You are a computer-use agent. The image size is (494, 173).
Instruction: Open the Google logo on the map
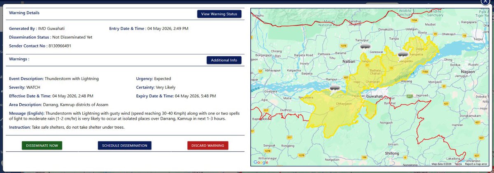point(261,162)
